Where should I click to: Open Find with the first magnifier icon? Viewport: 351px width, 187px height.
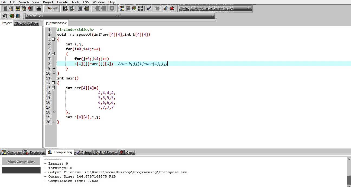point(65,8)
